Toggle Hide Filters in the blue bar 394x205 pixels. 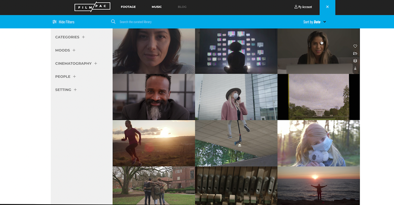pyautogui.click(x=66, y=21)
